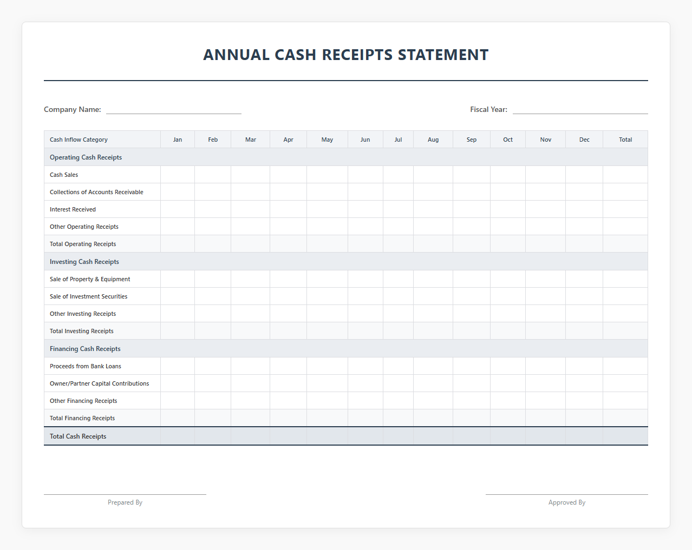
Task: Click the Interest Received row label
Action: click(73, 209)
